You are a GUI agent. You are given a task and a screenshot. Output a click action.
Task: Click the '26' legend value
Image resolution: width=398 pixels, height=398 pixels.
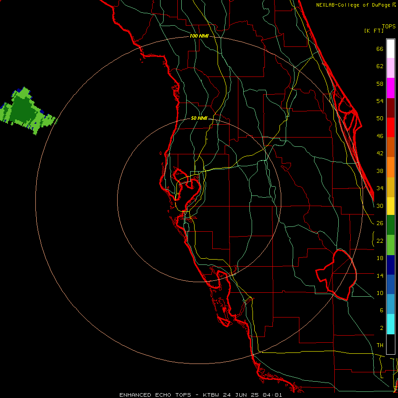380,223
